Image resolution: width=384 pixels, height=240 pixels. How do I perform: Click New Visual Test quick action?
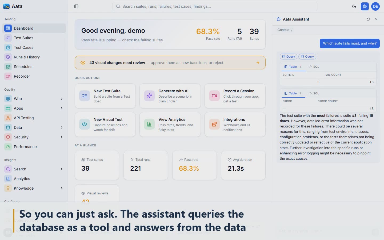105,125
